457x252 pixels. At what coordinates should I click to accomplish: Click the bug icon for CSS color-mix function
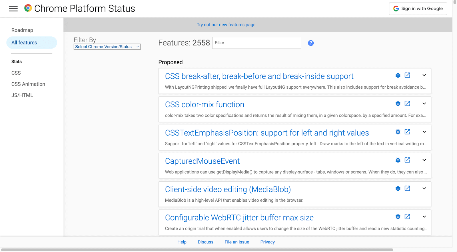pyautogui.click(x=398, y=103)
